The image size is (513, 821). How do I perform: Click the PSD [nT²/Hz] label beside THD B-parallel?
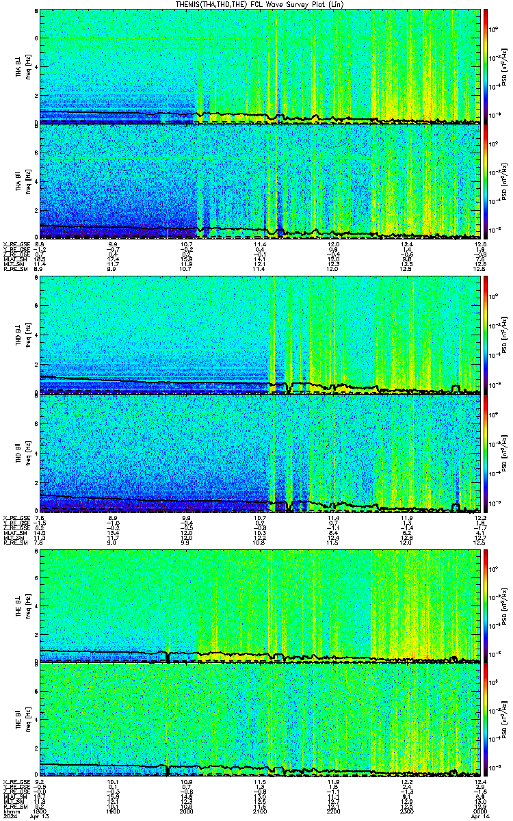tap(505, 454)
